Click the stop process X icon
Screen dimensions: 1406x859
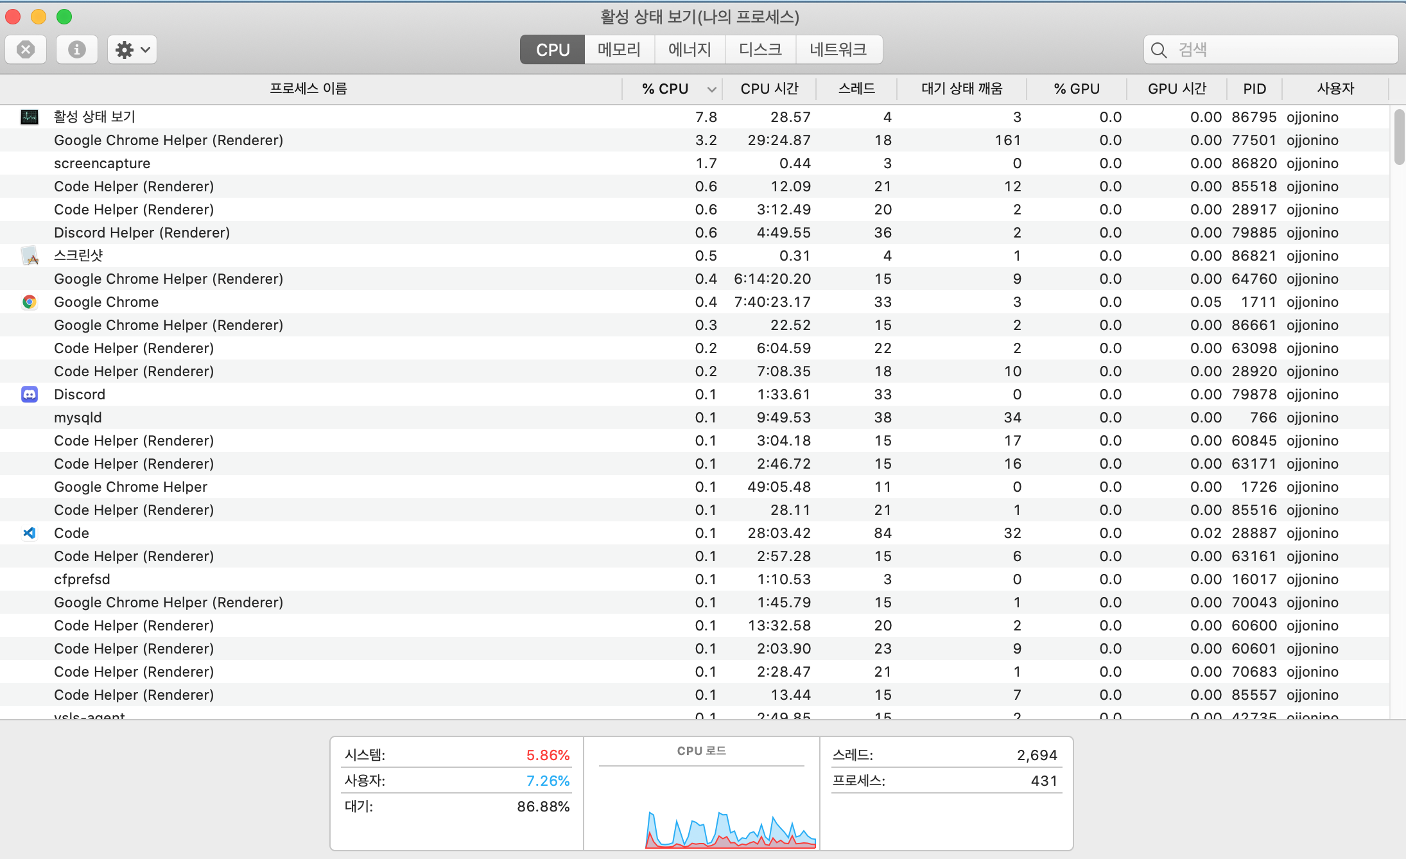tap(26, 49)
